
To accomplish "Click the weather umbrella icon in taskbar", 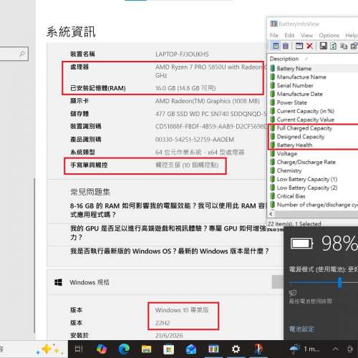I will tap(295, 349).
